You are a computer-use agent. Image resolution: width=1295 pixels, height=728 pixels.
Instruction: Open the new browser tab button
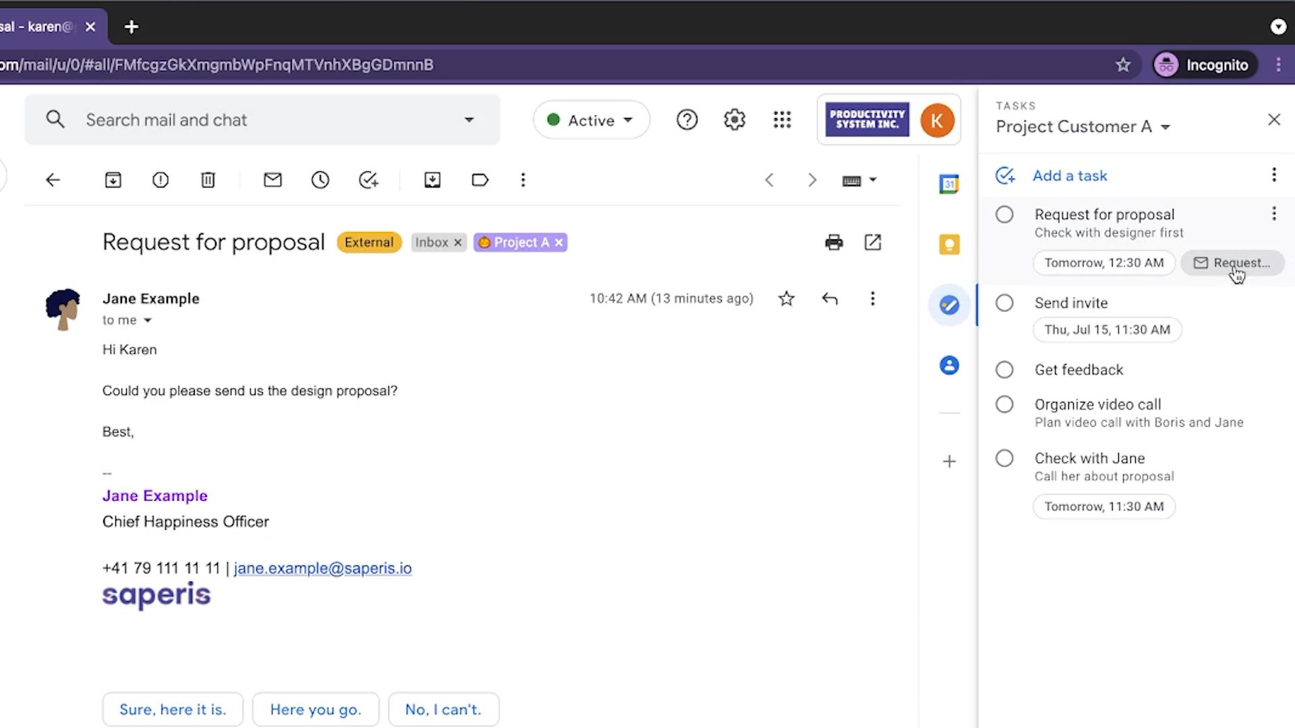(x=132, y=27)
